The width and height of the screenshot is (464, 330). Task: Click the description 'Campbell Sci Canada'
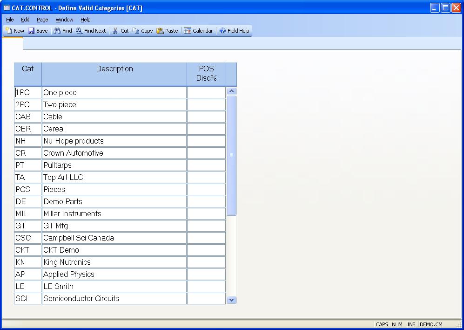pos(114,238)
